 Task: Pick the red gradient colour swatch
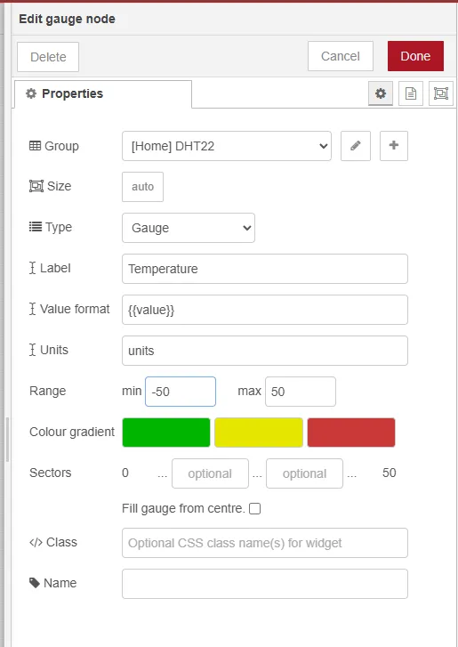click(351, 433)
